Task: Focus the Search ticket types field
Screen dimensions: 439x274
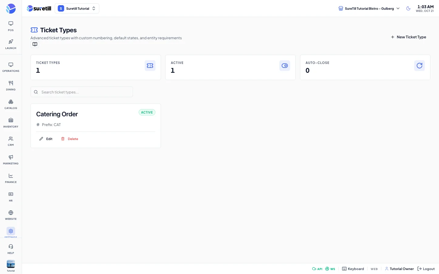Action: (82, 92)
